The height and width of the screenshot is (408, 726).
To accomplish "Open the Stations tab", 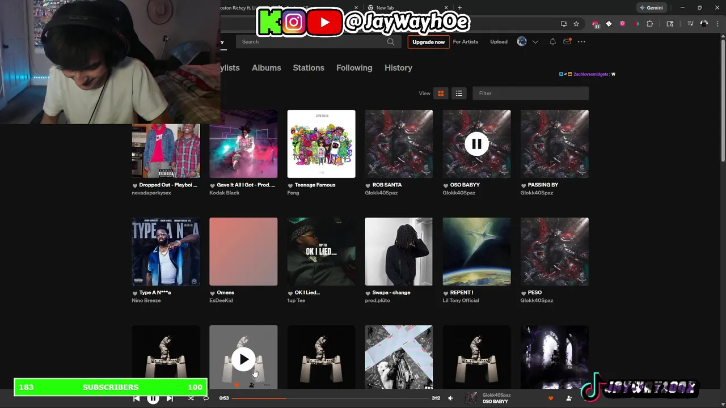I will pos(309,67).
